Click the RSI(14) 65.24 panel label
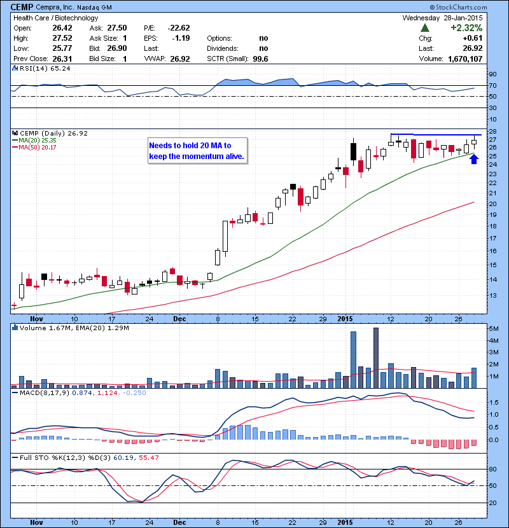Screen dimensions: 509x528 pyautogui.click(x=45, y=68)
